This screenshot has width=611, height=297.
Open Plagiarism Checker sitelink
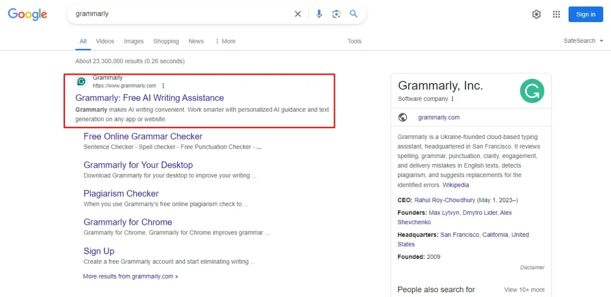click(x=121, y=193)
